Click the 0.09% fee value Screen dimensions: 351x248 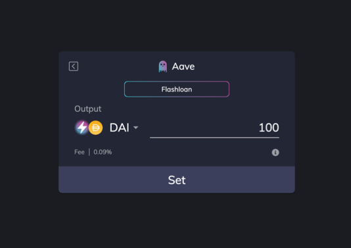click(x=103, y=152)
